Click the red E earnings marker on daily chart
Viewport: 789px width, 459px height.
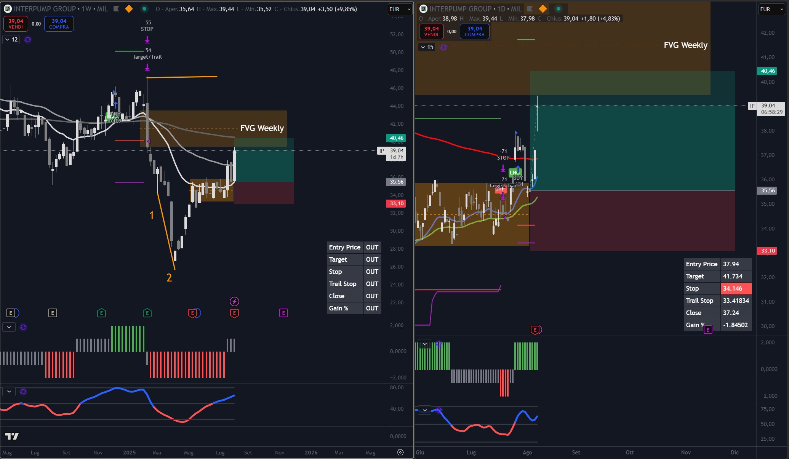pos(535,329)
